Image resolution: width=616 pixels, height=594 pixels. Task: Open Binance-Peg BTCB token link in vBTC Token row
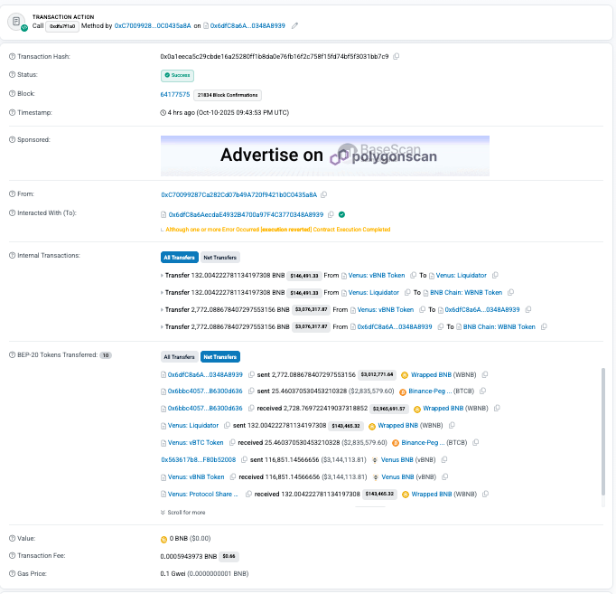coord(423,443)
